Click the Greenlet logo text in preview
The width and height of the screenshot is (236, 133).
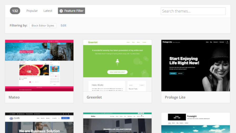[x=93, y=42]
